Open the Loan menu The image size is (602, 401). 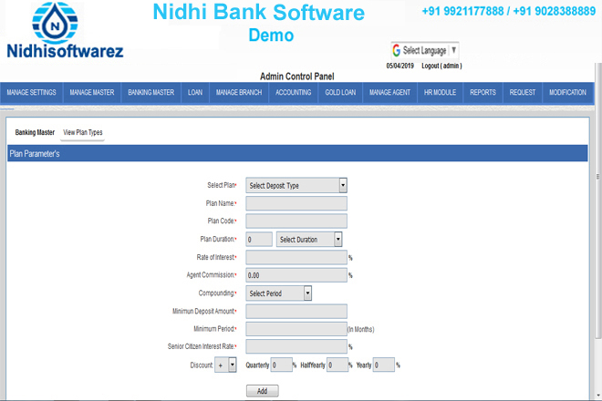195,92
